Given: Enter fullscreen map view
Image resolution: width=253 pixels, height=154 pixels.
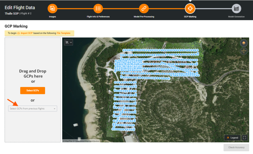Looking at the screenshot, I should (244, 138).
